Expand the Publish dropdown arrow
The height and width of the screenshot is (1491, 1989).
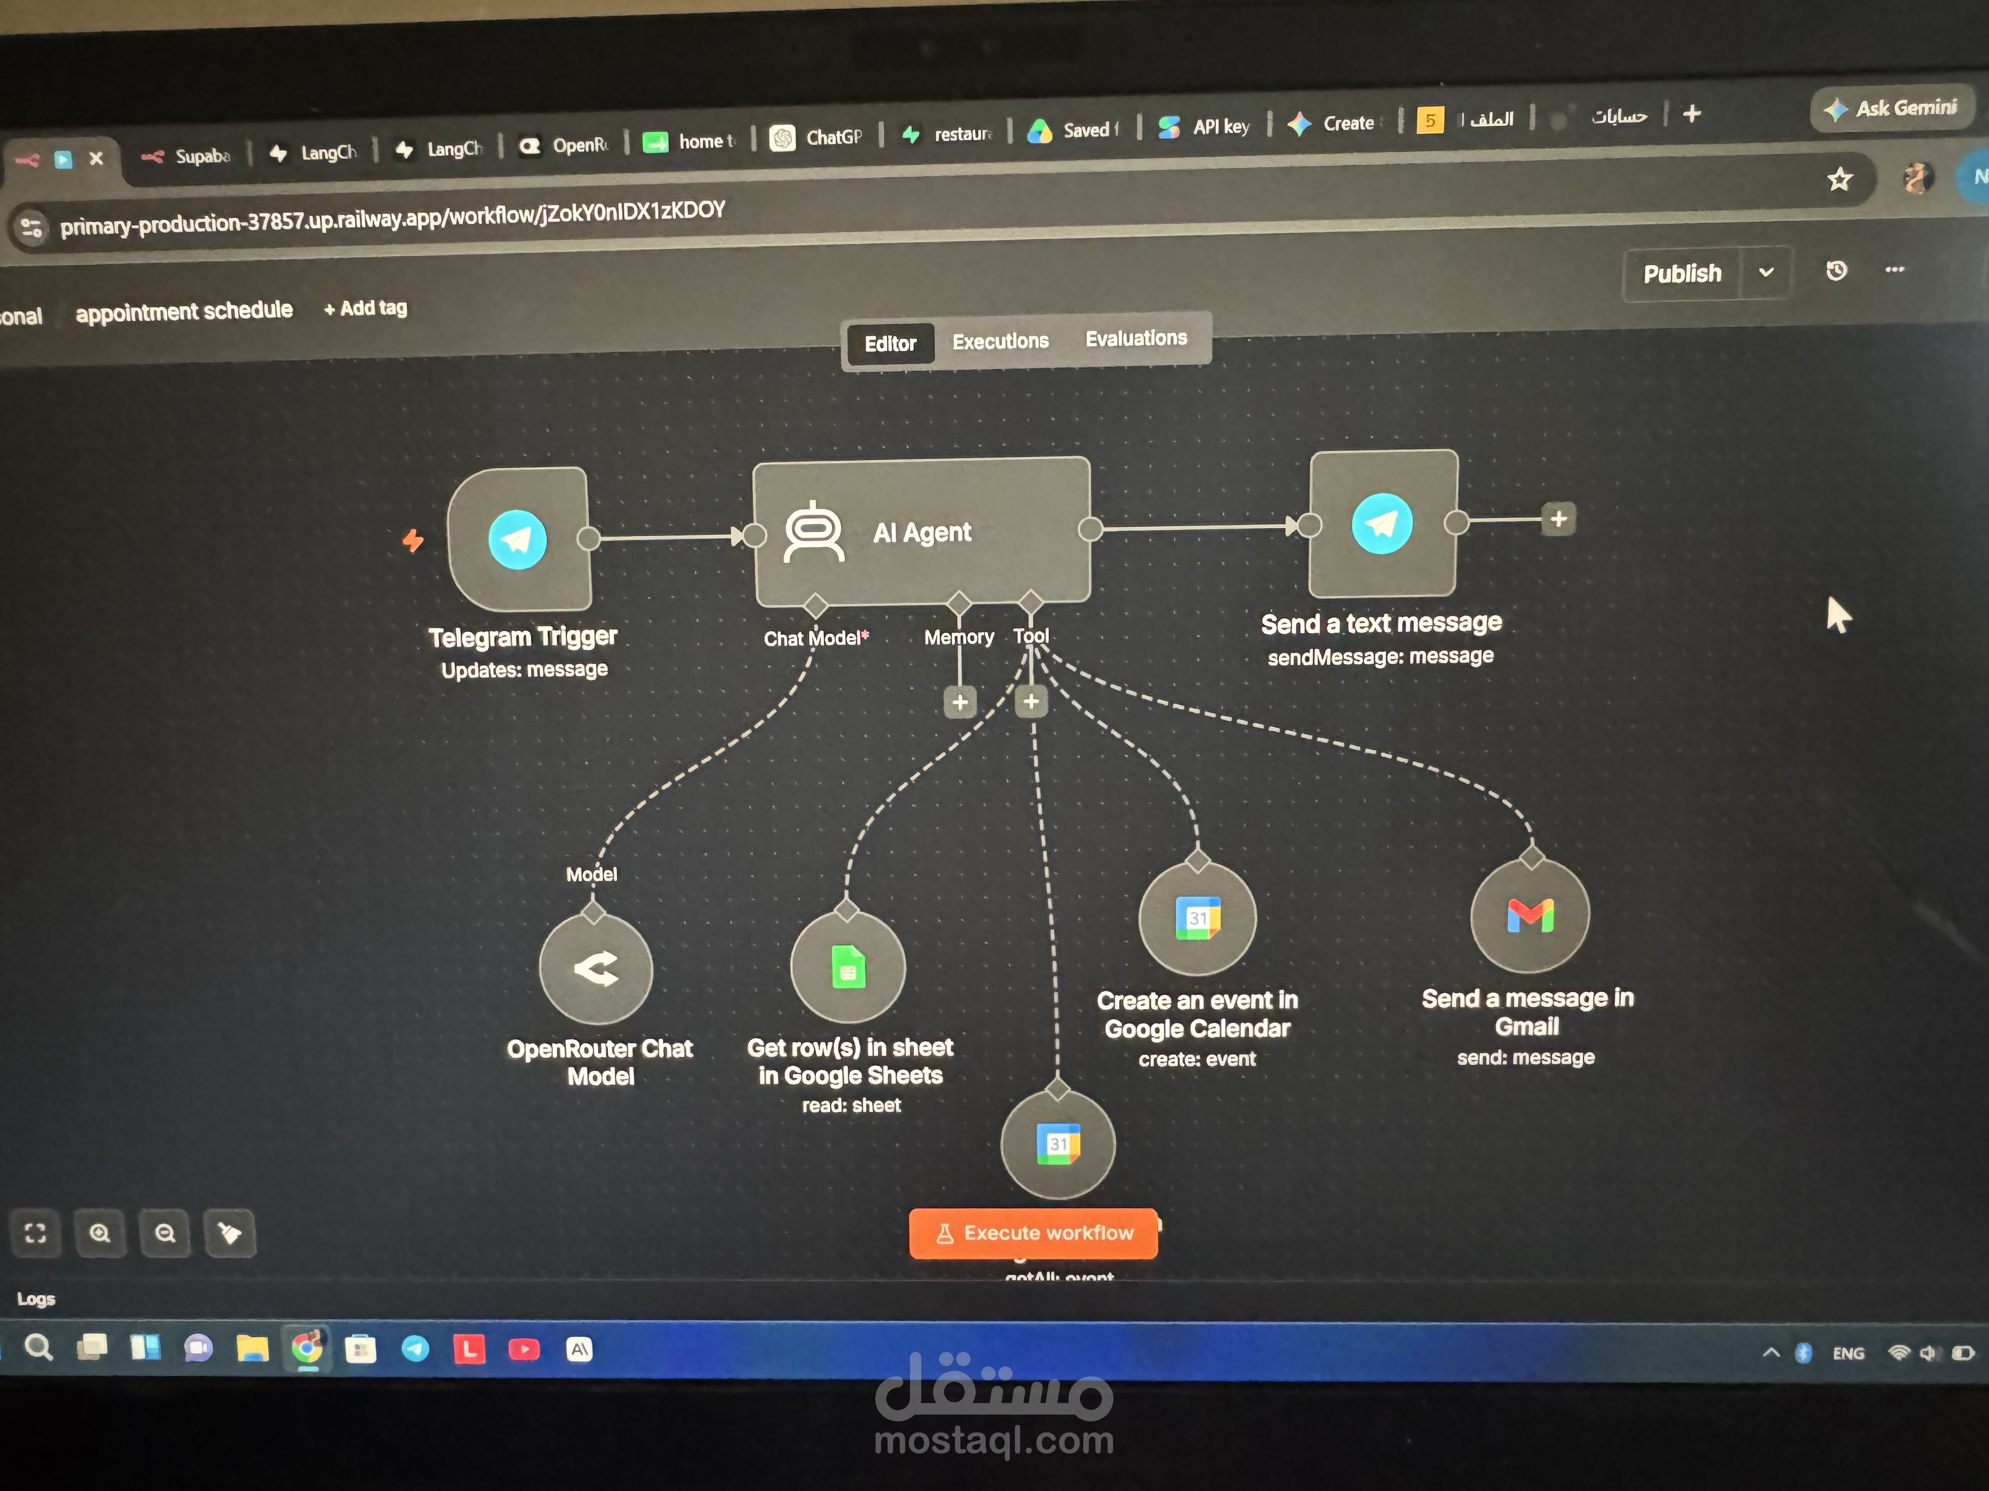[x=1766, y=272]
